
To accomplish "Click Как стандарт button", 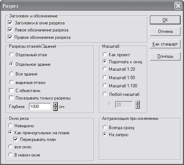I will [x=165, y=44].
